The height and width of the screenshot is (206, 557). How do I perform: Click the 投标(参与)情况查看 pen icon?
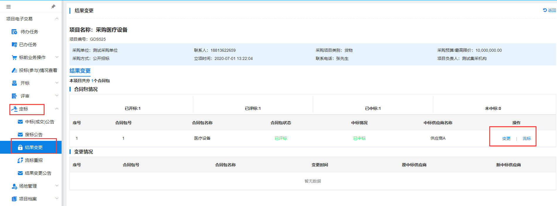[14, 70]
